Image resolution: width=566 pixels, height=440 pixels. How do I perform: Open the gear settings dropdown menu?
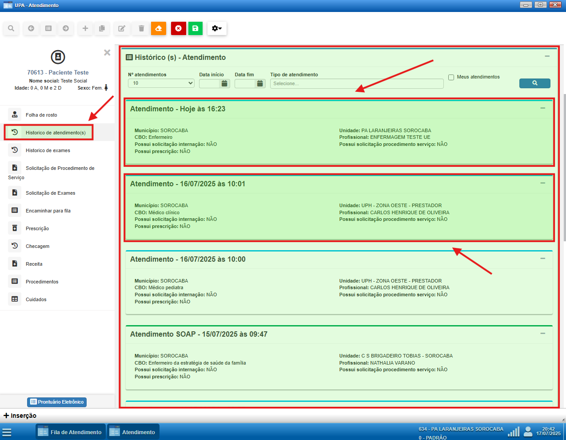[217, 28]
